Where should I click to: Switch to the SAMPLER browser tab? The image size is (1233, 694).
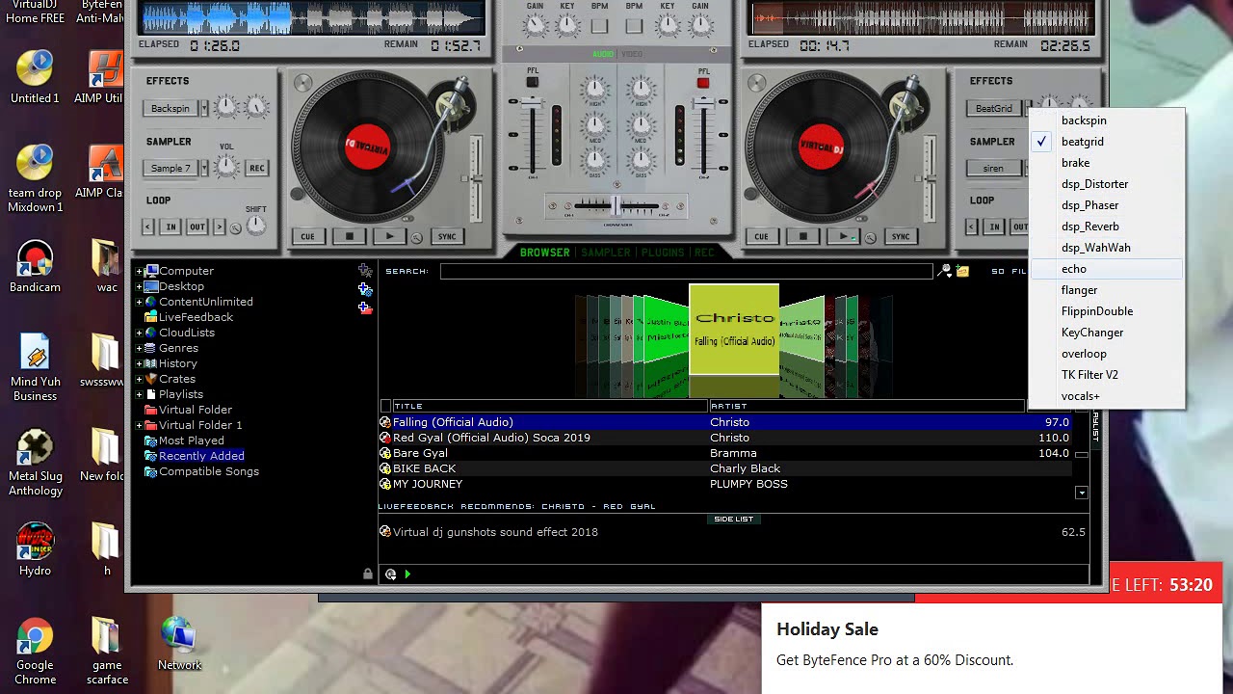point(606,253)
